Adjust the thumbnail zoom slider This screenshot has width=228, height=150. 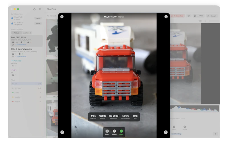tap(214, 21)
